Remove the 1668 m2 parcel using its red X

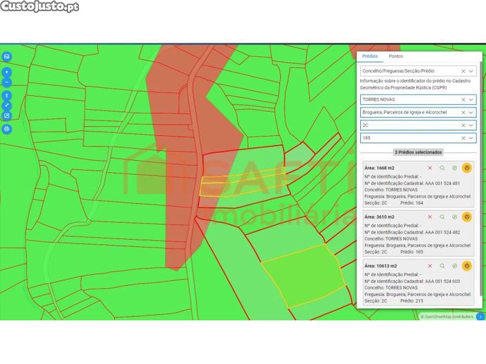pyautogui.click(x=430, y=168)
